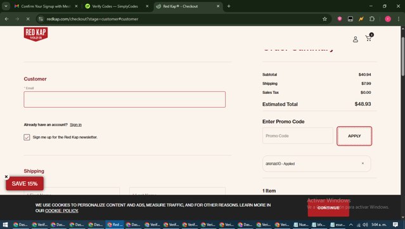Focus the customer Email field
The image size is (405, 229).
(x=124, y=100)
